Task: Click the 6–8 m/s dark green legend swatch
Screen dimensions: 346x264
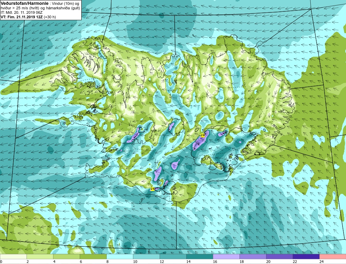Action: pos(93,256)
